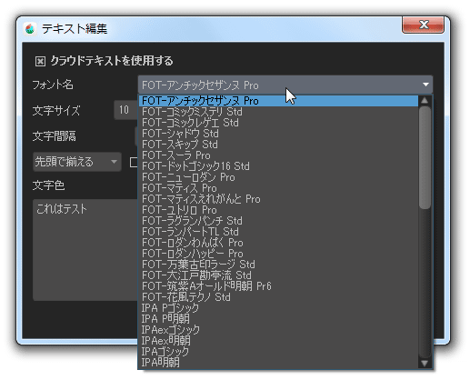Choose FOT-大江戸勘亭流 Std font
Viewport: 470px width, 380px height.
tap(278, 275)
